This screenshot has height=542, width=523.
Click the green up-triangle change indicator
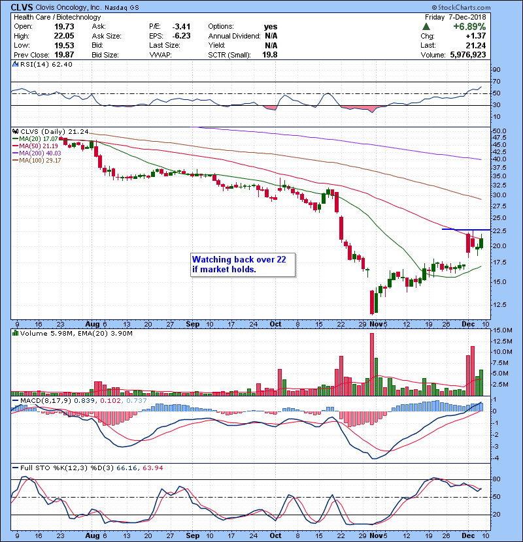(426, 27)
